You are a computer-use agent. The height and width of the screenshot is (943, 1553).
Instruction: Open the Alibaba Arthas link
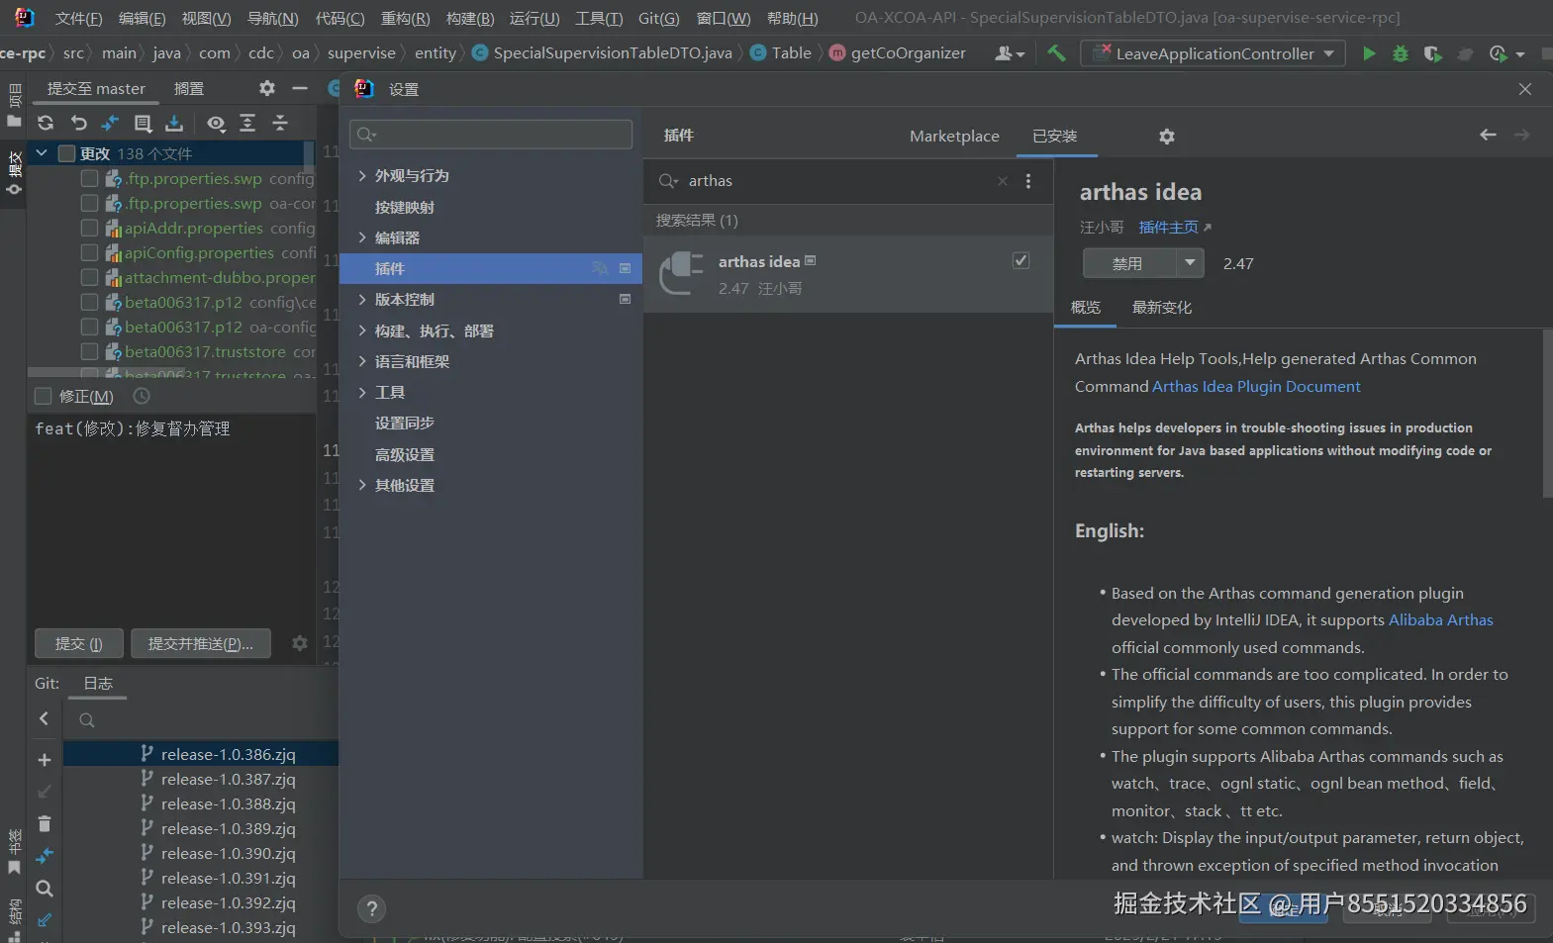(1440, 620)
